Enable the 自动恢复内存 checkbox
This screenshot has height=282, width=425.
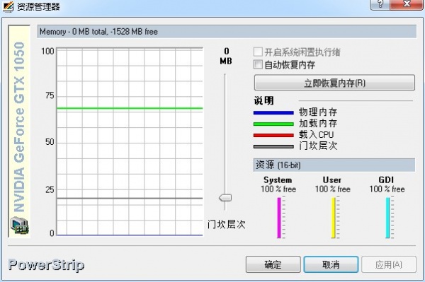point(258,64)
